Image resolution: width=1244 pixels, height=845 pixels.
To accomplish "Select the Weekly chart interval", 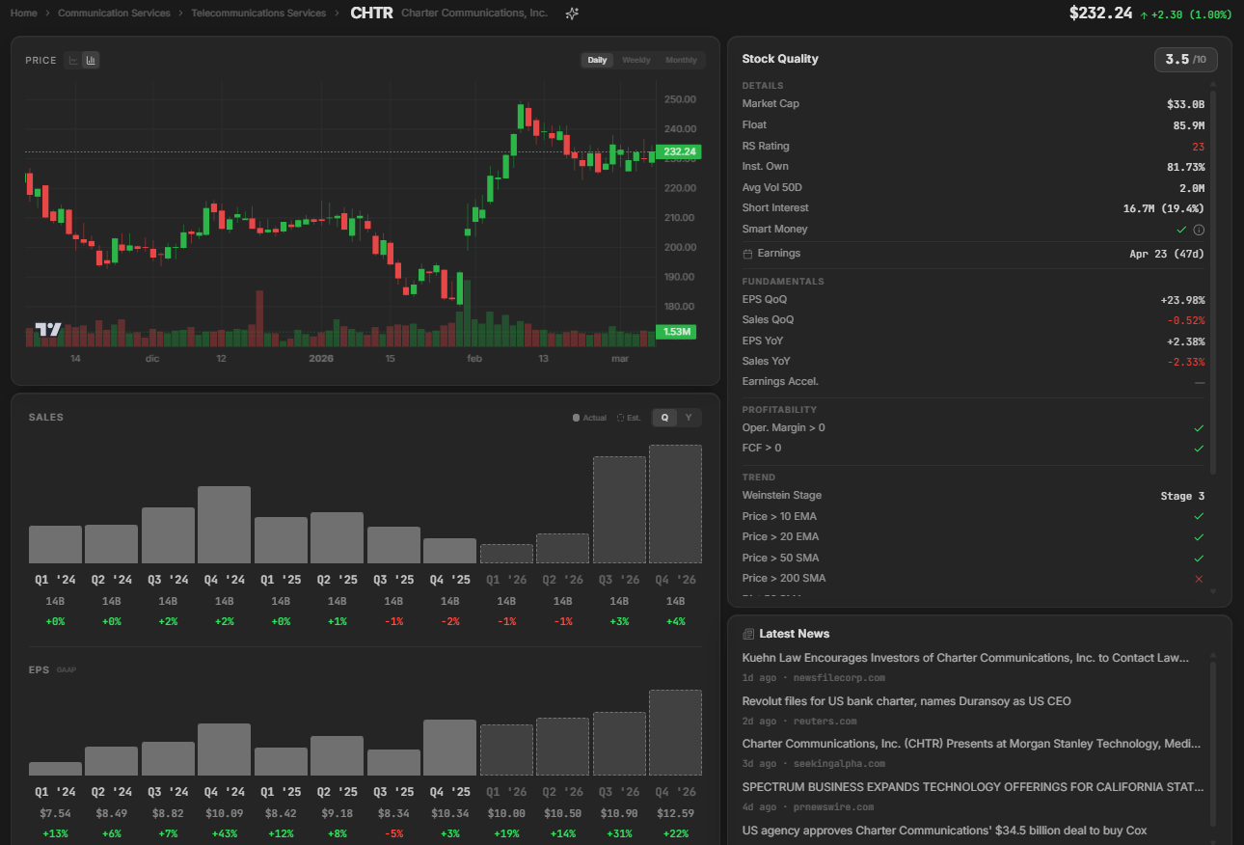I will point(636,60).
